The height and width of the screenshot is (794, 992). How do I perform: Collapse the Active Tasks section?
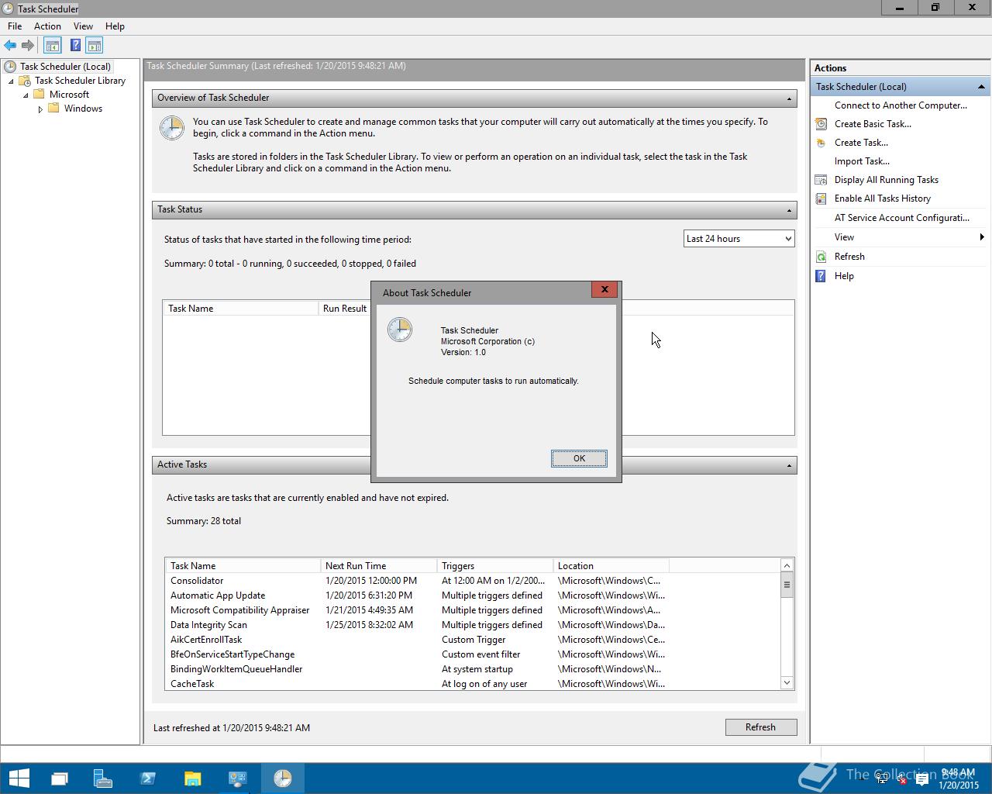[789, 465]
